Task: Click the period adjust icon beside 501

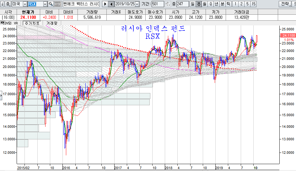Action: [168, 4]
